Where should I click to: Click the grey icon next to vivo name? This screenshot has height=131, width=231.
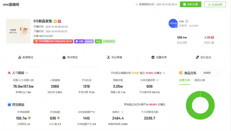[x=187, y=21]
